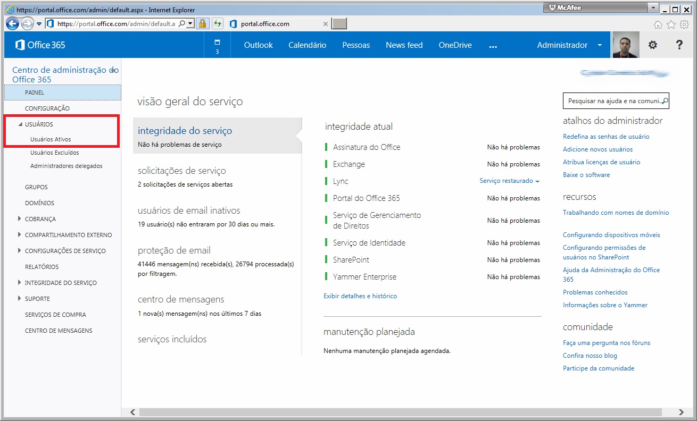Click the Office 365 logo
This screenshot has width=697, height=421.
point(40,45)
